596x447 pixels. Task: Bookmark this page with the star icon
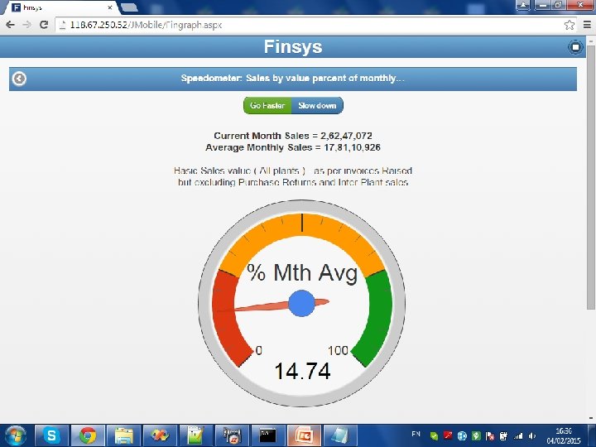point(569,25)
